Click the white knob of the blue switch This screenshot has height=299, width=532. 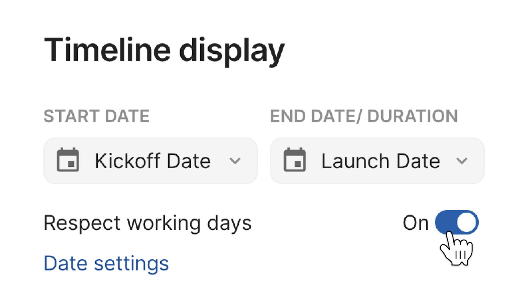click(467, 222)
